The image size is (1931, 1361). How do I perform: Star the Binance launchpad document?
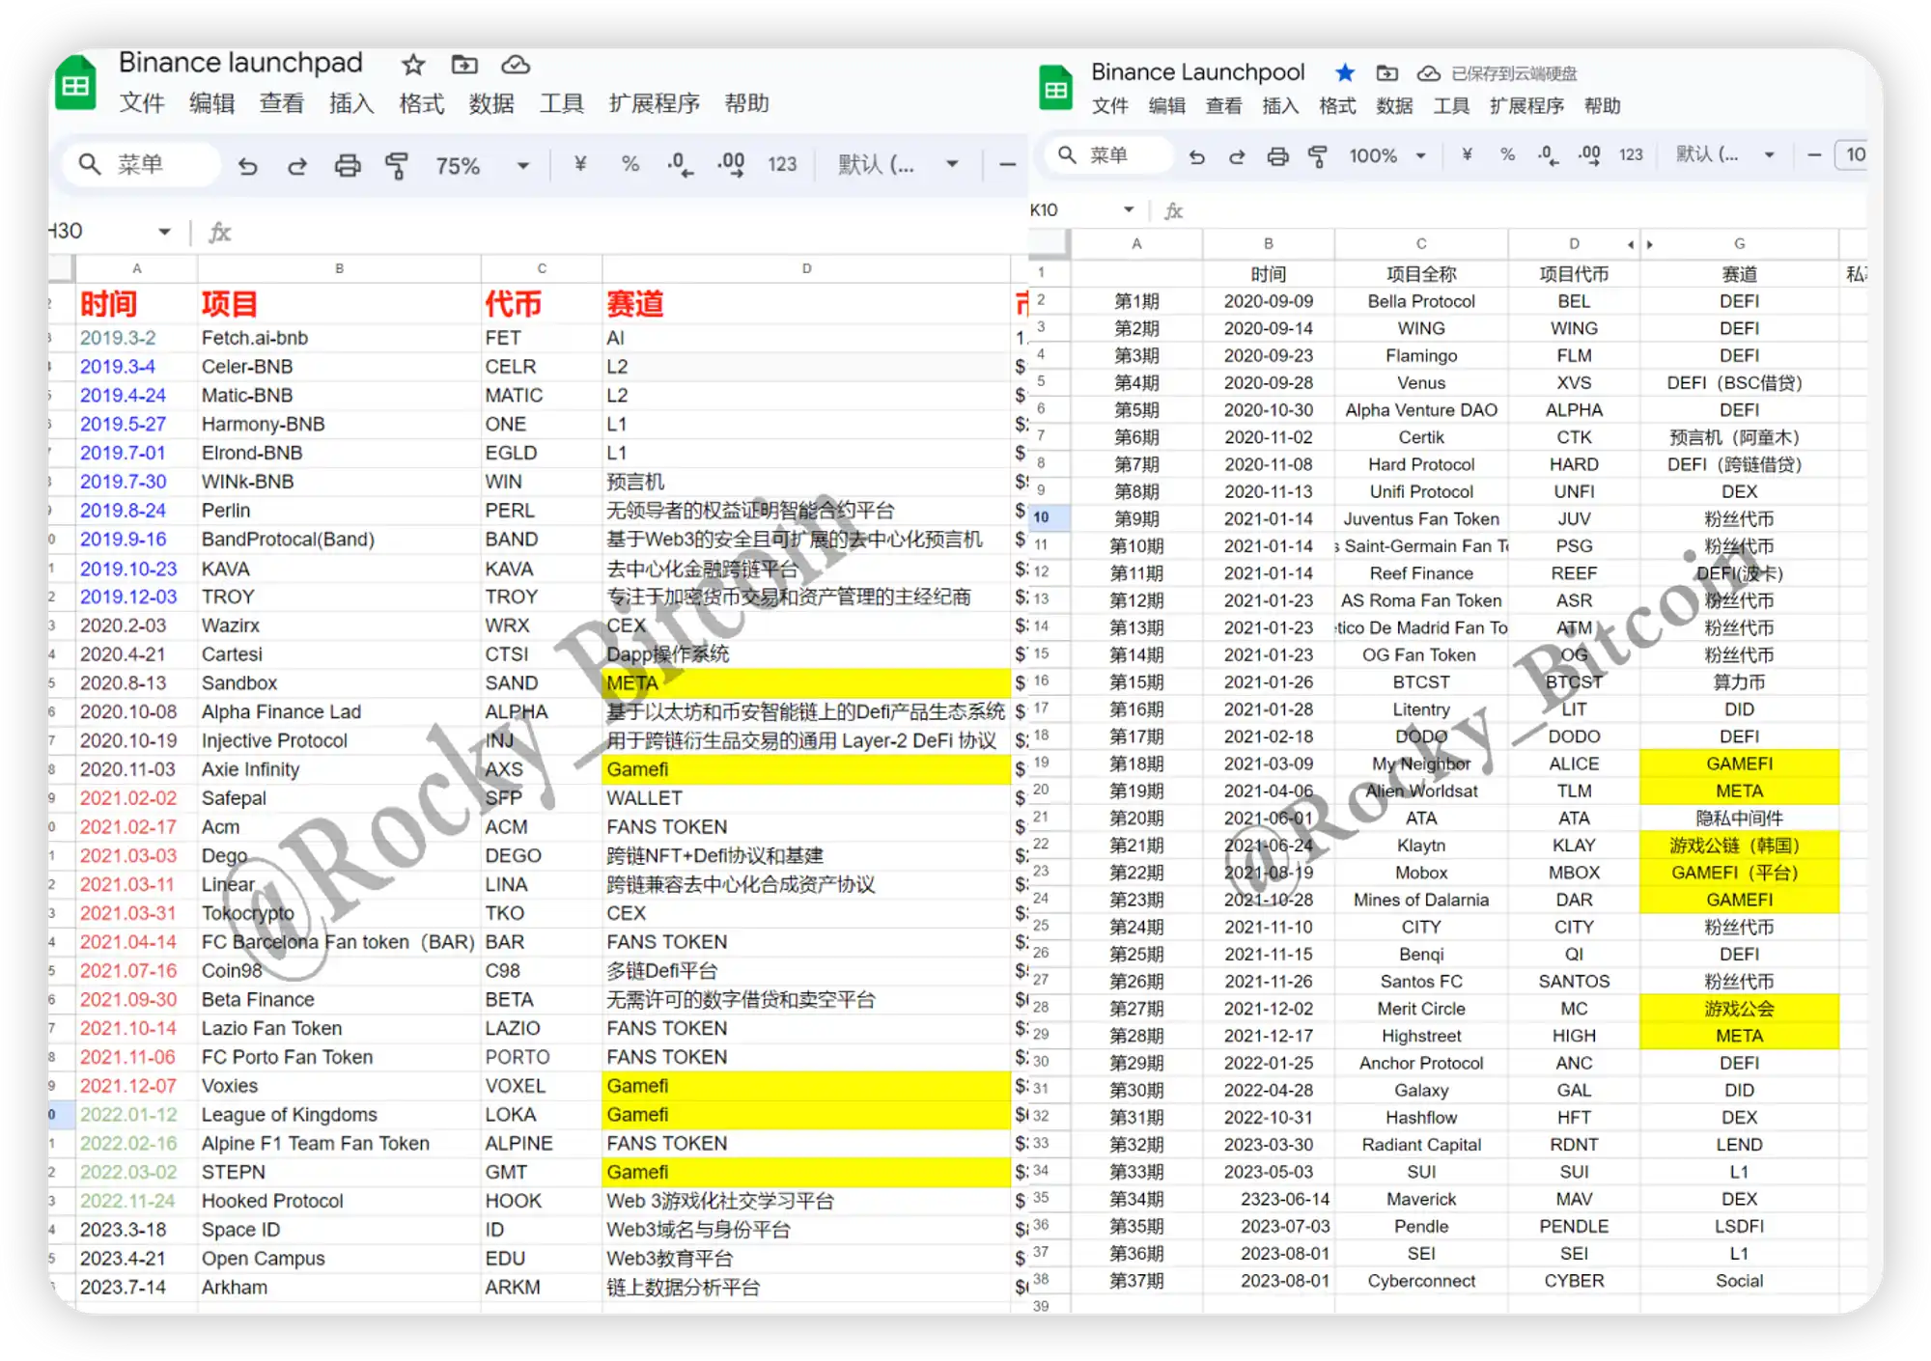click(413, 65)
